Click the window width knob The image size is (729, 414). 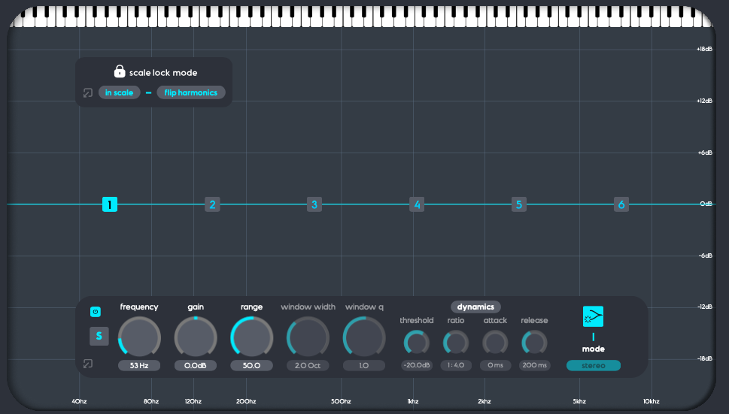pyautogui.click(x=308, y=338)
